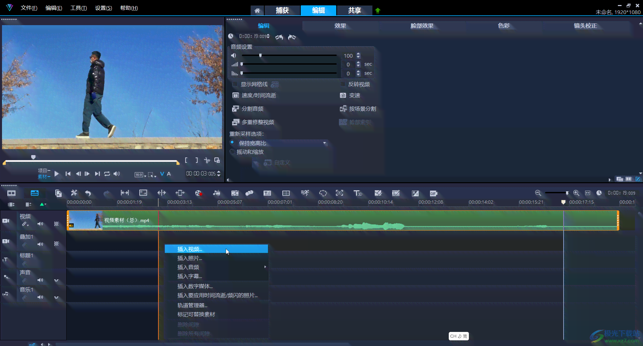
Task: Expand the 声音 track chevron
Action: tap(56, 280)
